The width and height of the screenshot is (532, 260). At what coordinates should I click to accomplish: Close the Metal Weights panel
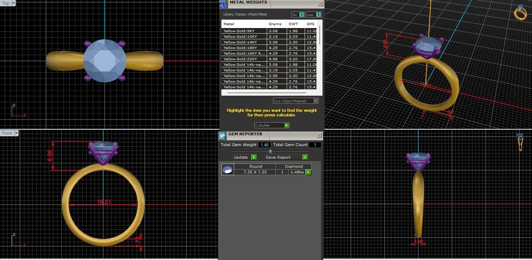coord(320,4)
